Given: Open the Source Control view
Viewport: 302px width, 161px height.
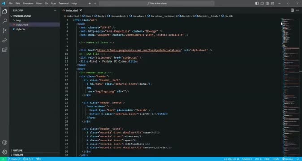Looking at the screenshot, I should tap(4, 30).
